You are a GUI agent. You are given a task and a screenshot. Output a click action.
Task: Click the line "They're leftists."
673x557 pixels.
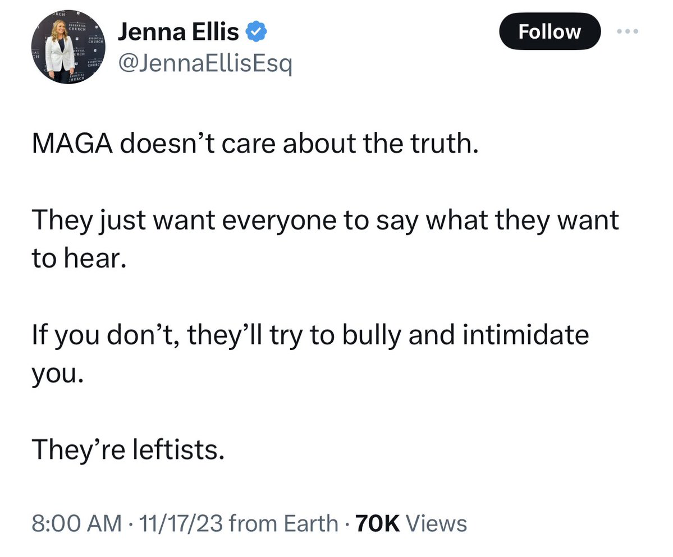tap(128, 449)
